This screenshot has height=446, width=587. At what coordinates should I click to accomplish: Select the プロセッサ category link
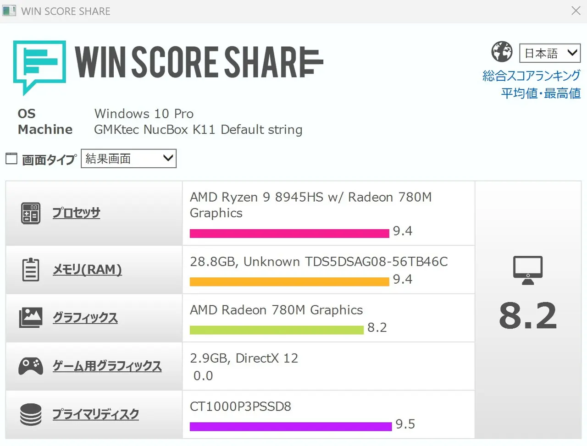point(76,213)
